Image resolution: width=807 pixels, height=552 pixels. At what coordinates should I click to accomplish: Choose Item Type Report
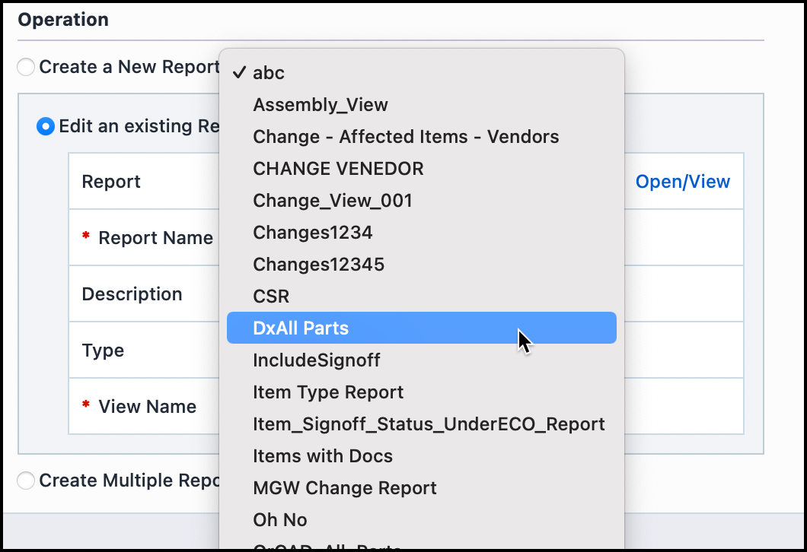click(327, 392)
